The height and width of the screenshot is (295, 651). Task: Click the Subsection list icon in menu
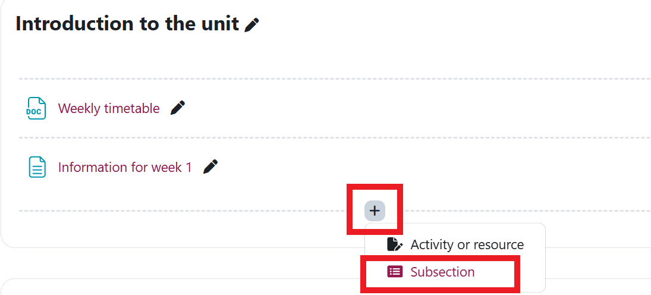pyautogui.click(x=395, y=272)
